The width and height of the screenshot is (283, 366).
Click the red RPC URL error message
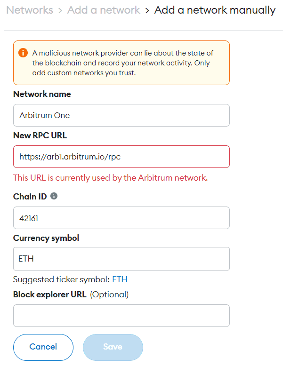[111, 178]
